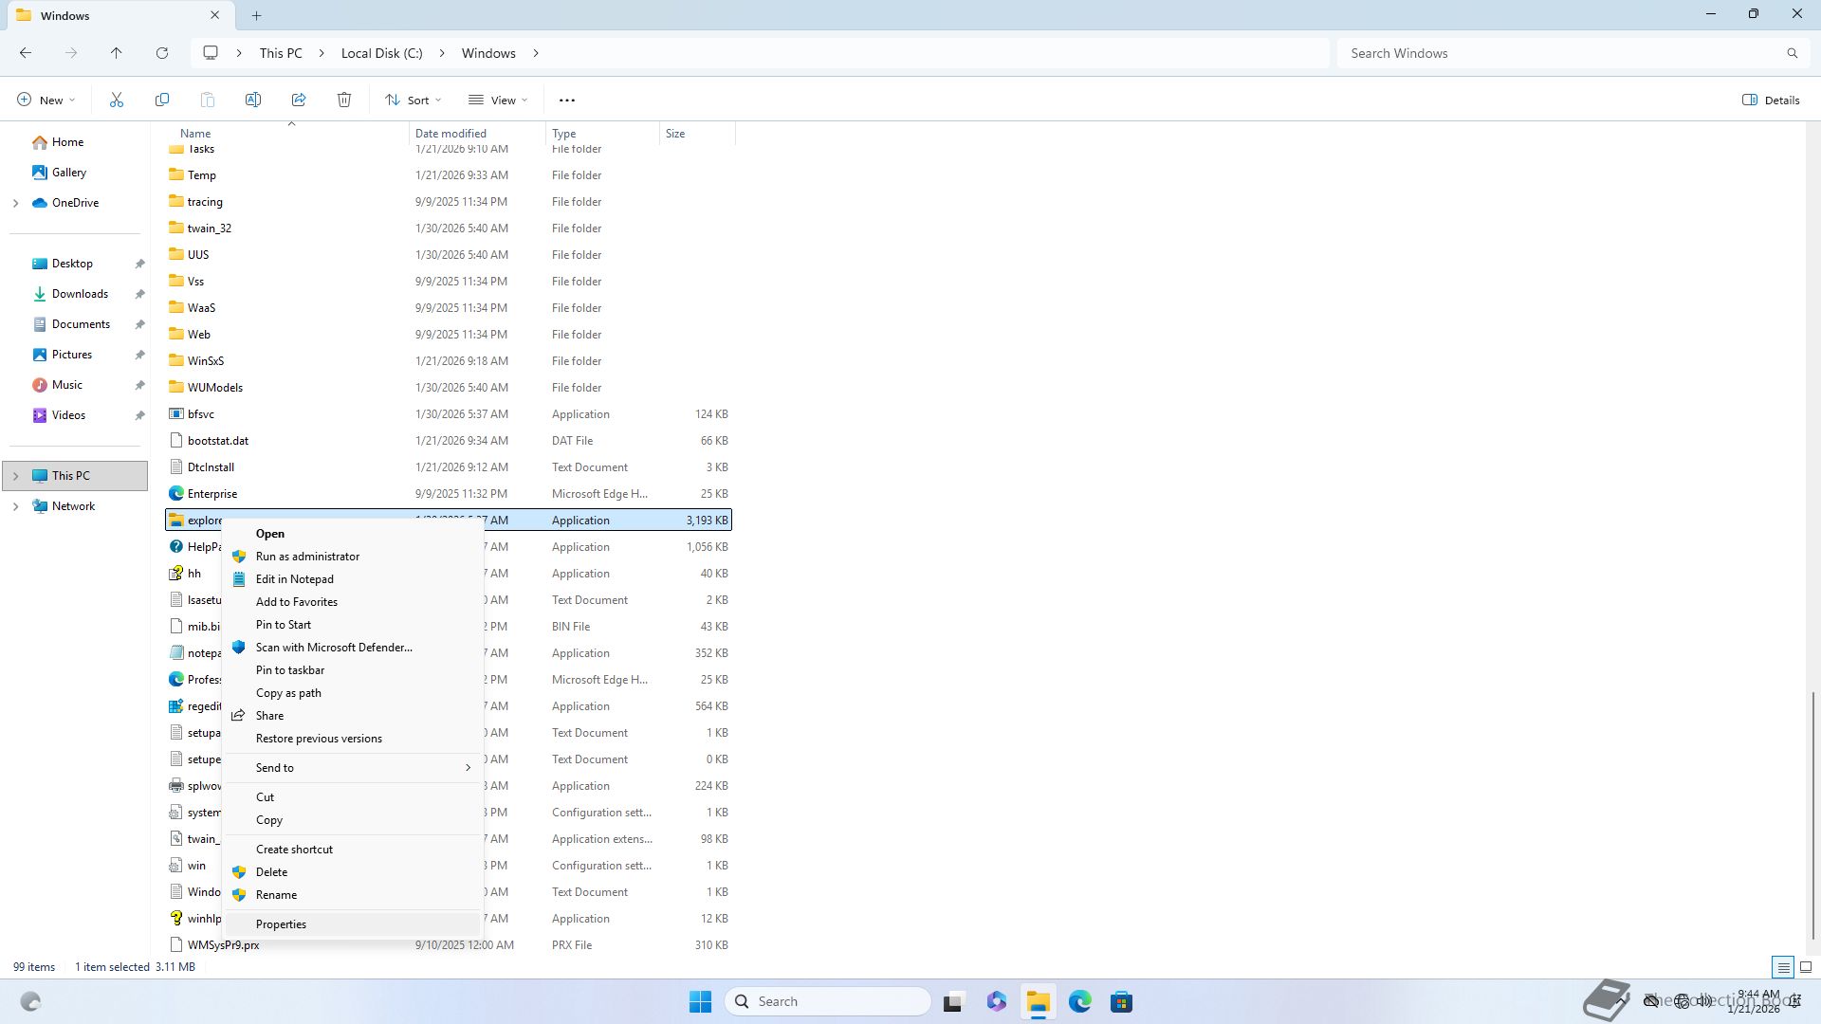Click the Rename toolbar icon
The image size is (1821, 1024).
click(253, 100)
